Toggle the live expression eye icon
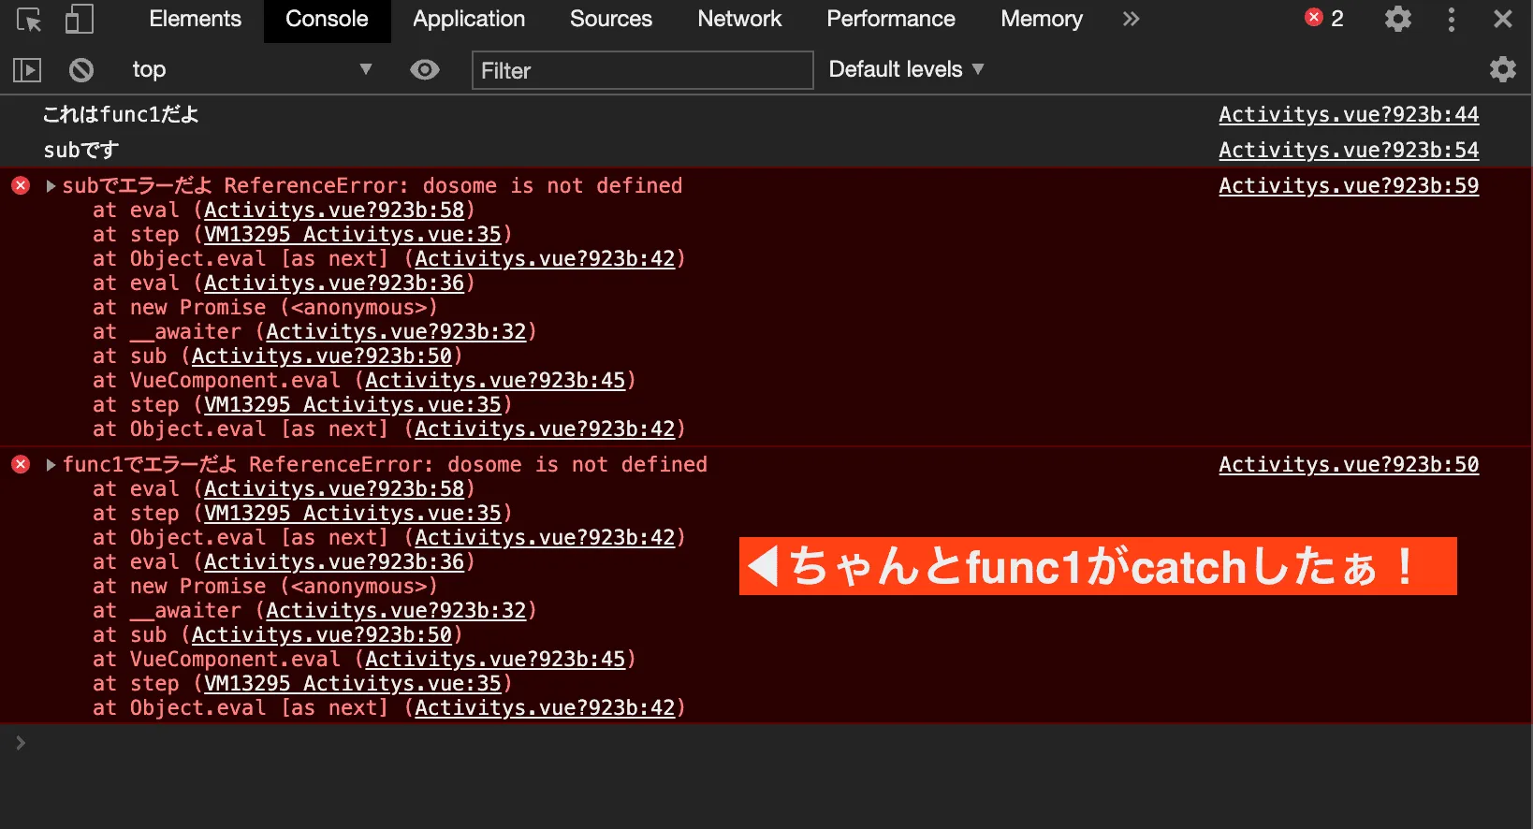The image size is (1533, 829). 425,69
